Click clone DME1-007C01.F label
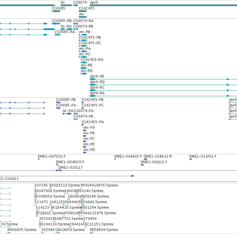237x234 pixels. click(52, 156)
